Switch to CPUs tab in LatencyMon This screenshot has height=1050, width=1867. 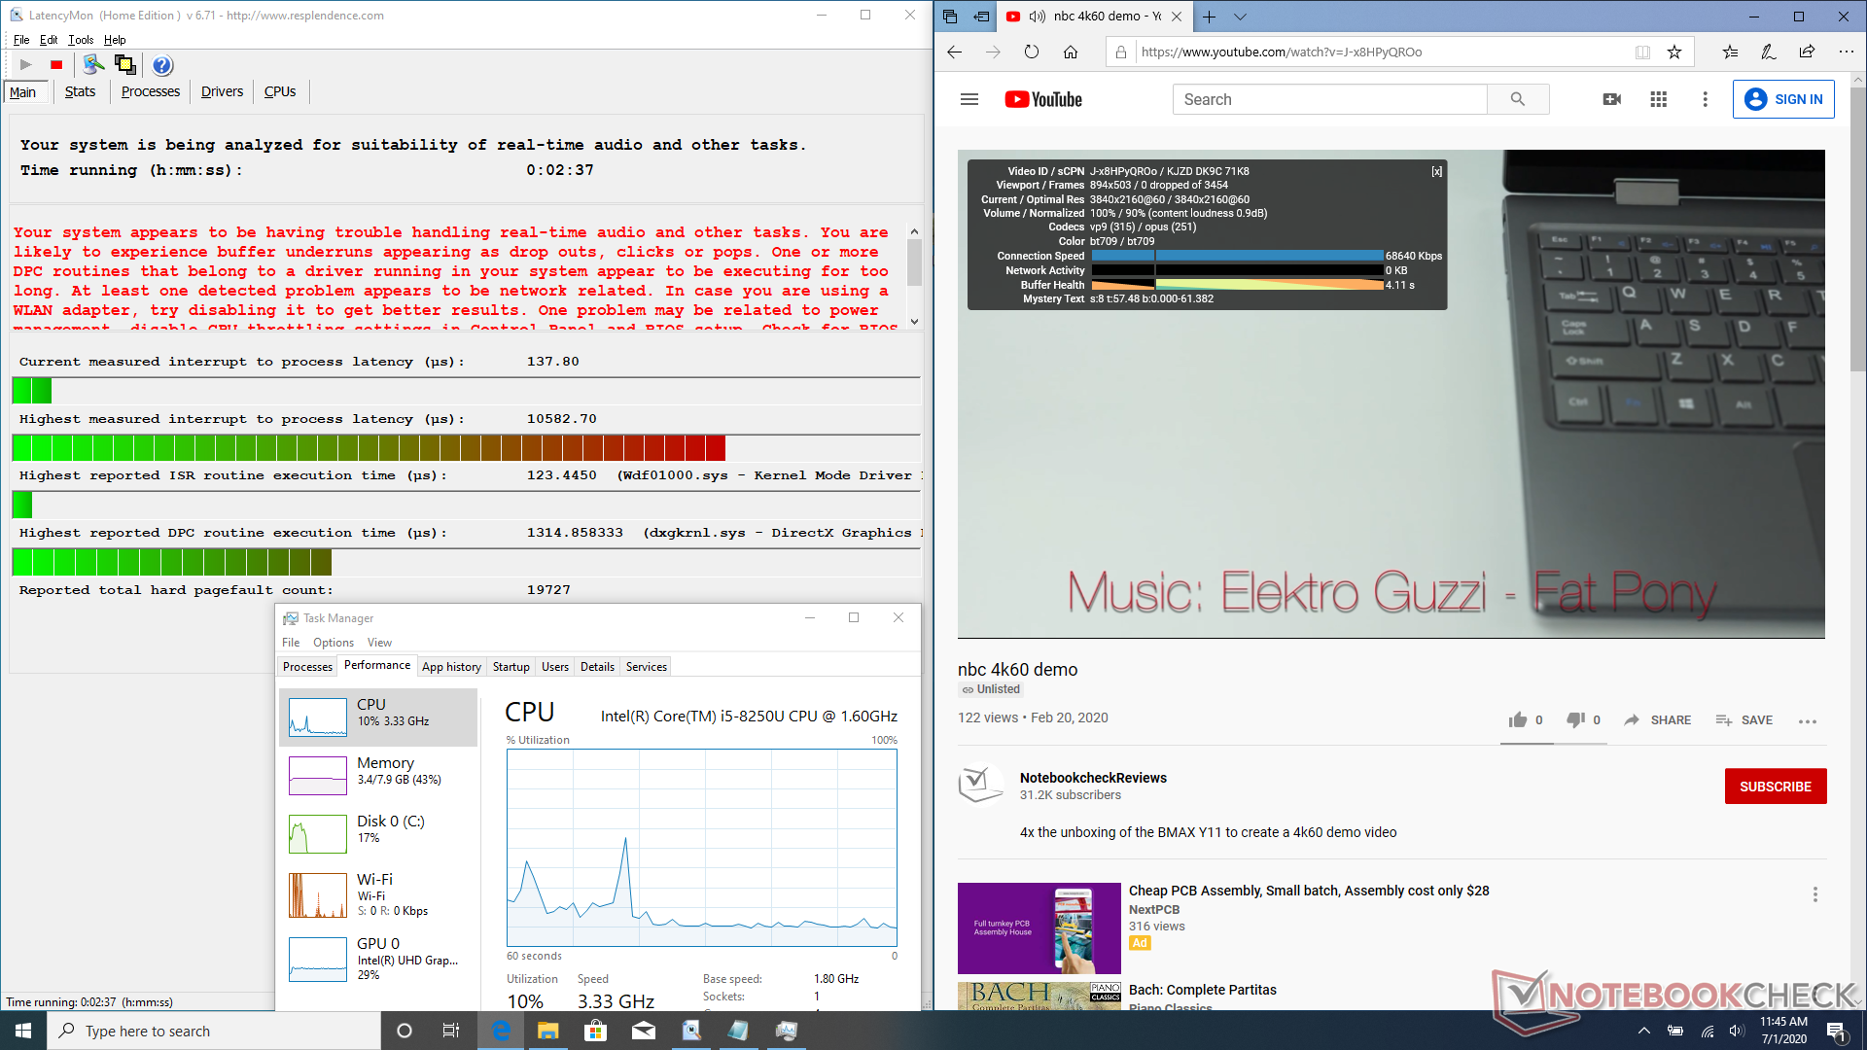280,91
